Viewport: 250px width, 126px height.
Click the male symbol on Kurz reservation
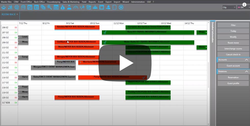click(x=105, y=33)
